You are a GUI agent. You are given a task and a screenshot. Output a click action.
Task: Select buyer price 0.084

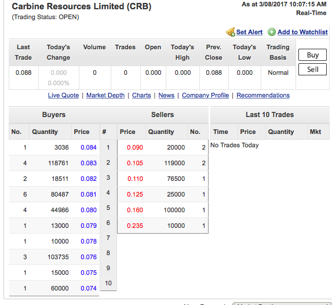coord(89,147)
